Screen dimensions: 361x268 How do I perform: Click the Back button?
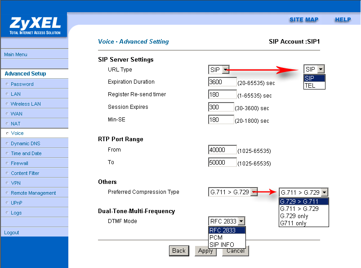179,251
